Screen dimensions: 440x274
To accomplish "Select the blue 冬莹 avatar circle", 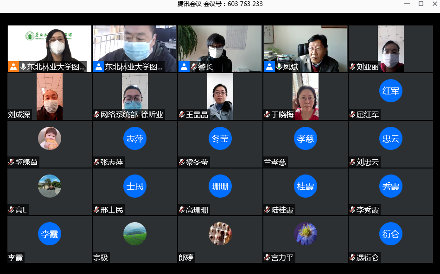I will pyautogui.click(x=220, y=138).
